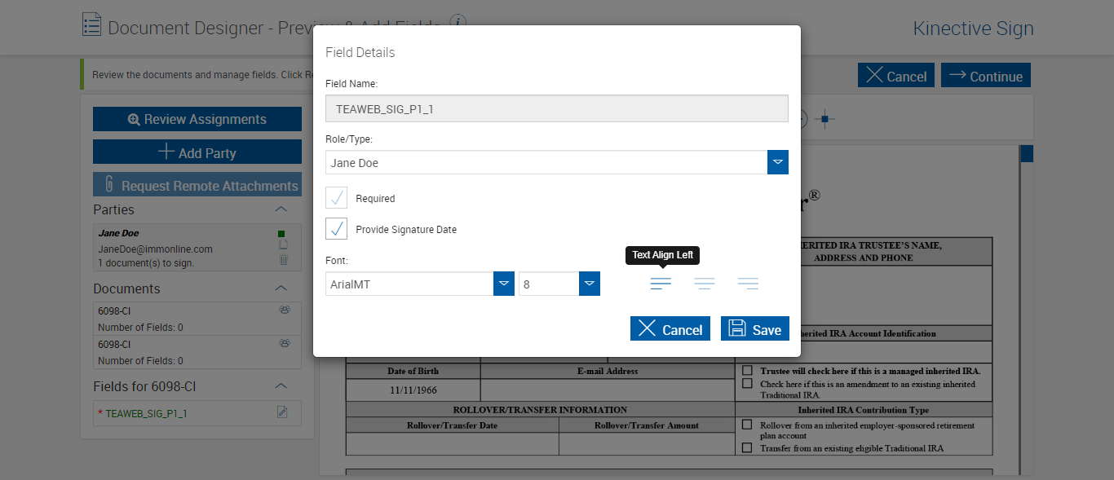Choose the right text alignment icon
This screenshot has width=1114, height=480.
(x=748, y=284)
